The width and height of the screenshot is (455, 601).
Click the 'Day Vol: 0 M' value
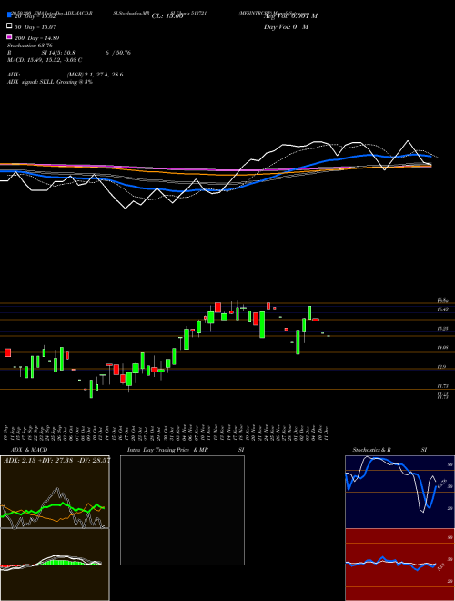pos(287,27)
